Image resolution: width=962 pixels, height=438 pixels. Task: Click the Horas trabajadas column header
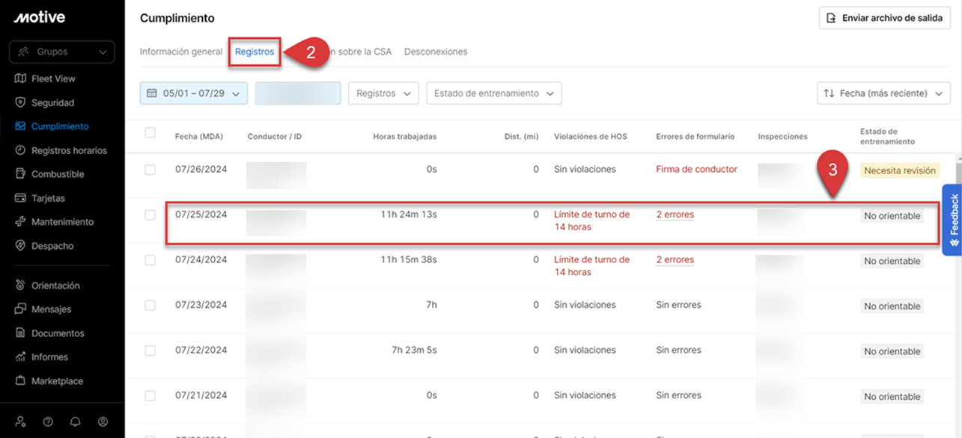click(x=405, y=137)
